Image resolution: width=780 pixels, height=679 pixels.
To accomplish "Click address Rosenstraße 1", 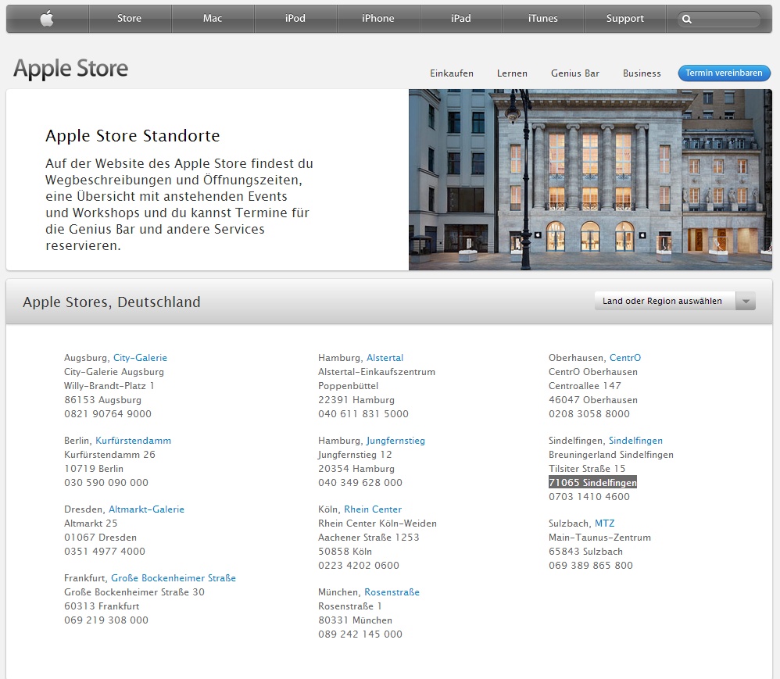I will pos(350,606).
